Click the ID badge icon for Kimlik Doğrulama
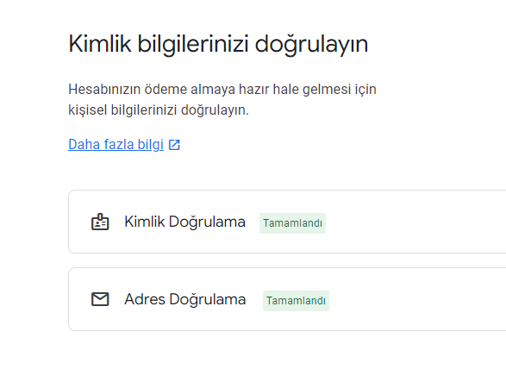The width and height of the screenshot is (506, 369). click(100, 222)
